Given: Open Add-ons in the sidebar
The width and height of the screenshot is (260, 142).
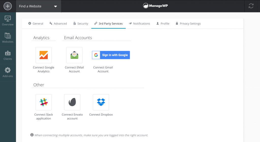Looking at the screenshot, I should [8, 72].
